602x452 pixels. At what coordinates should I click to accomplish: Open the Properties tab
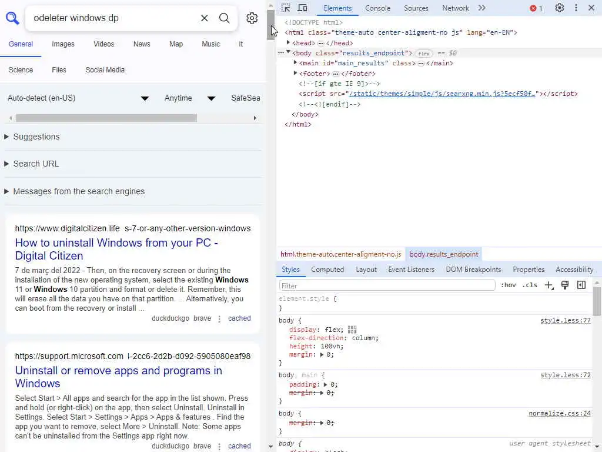coord(529,270)
